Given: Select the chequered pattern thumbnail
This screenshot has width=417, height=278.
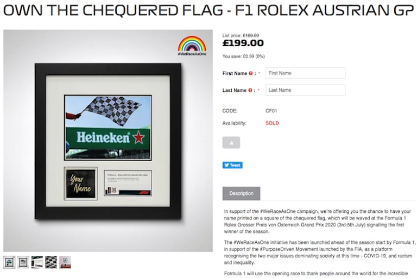Looking at the screenshot, I should click(51, 263).
